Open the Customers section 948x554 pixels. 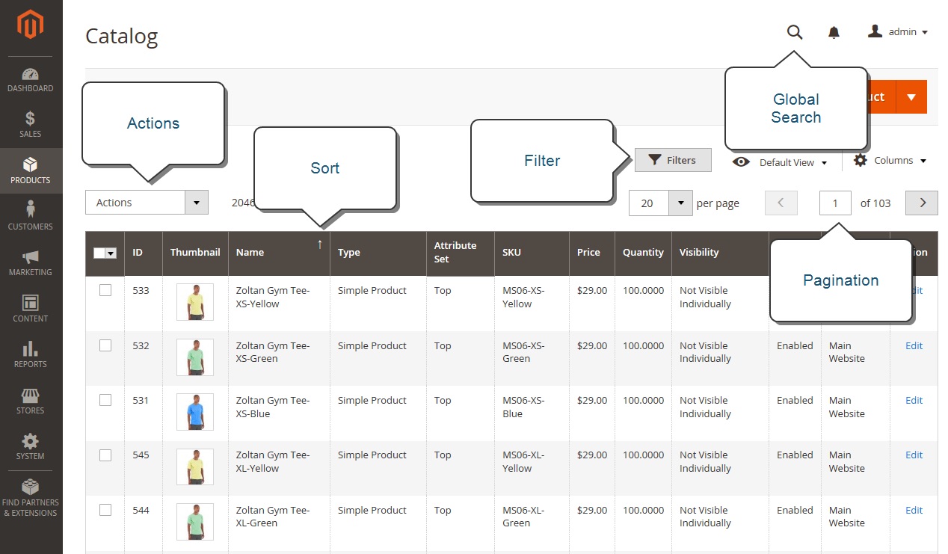[x=31, y=215]
